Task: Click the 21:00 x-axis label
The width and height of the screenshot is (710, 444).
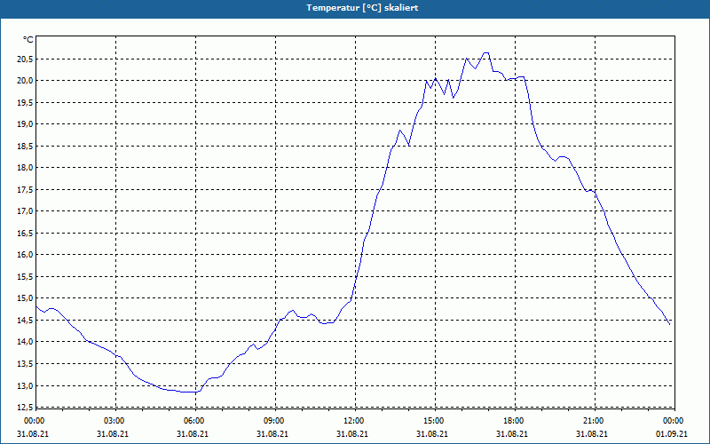Action: 592,421
